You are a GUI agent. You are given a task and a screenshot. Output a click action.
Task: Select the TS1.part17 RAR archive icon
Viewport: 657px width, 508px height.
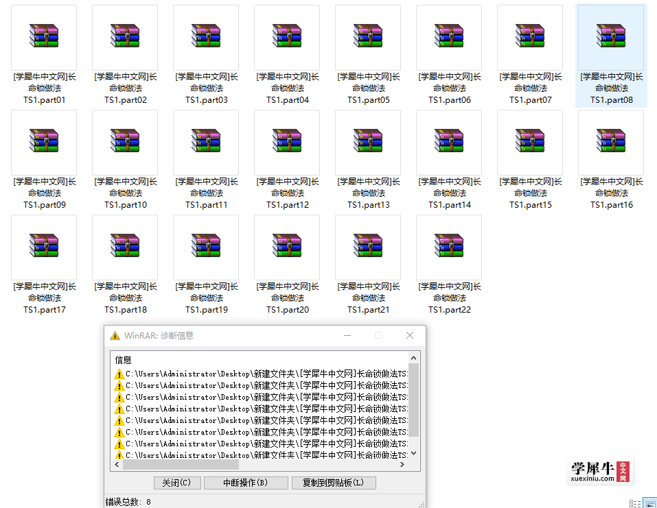tap(44, 245)
